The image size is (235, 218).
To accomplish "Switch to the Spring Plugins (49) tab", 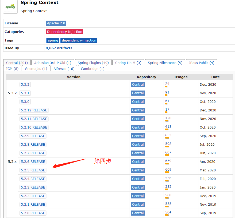I will tap(93, 62).
